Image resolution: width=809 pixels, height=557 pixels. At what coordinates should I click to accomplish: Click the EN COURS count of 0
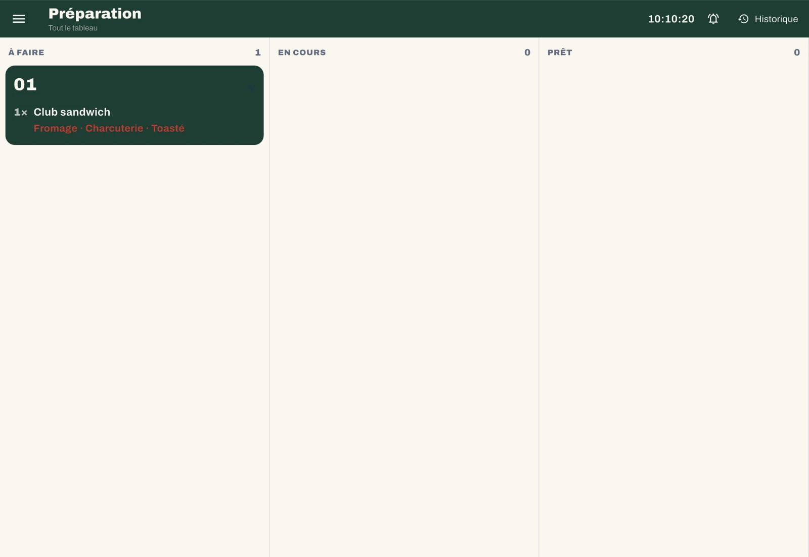tap(527, 53)
